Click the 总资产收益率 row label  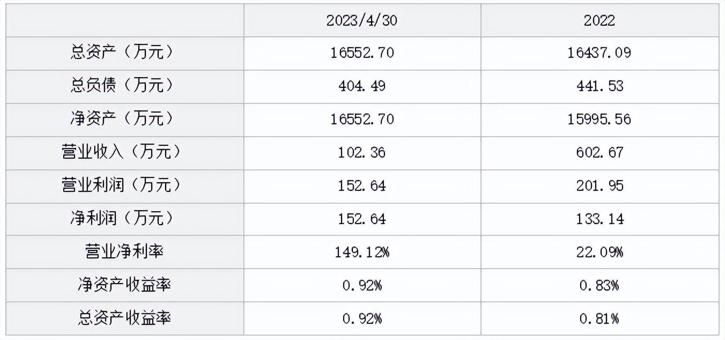[x=123, y=318]
